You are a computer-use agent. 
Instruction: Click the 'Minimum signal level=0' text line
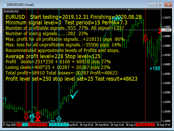66,23
